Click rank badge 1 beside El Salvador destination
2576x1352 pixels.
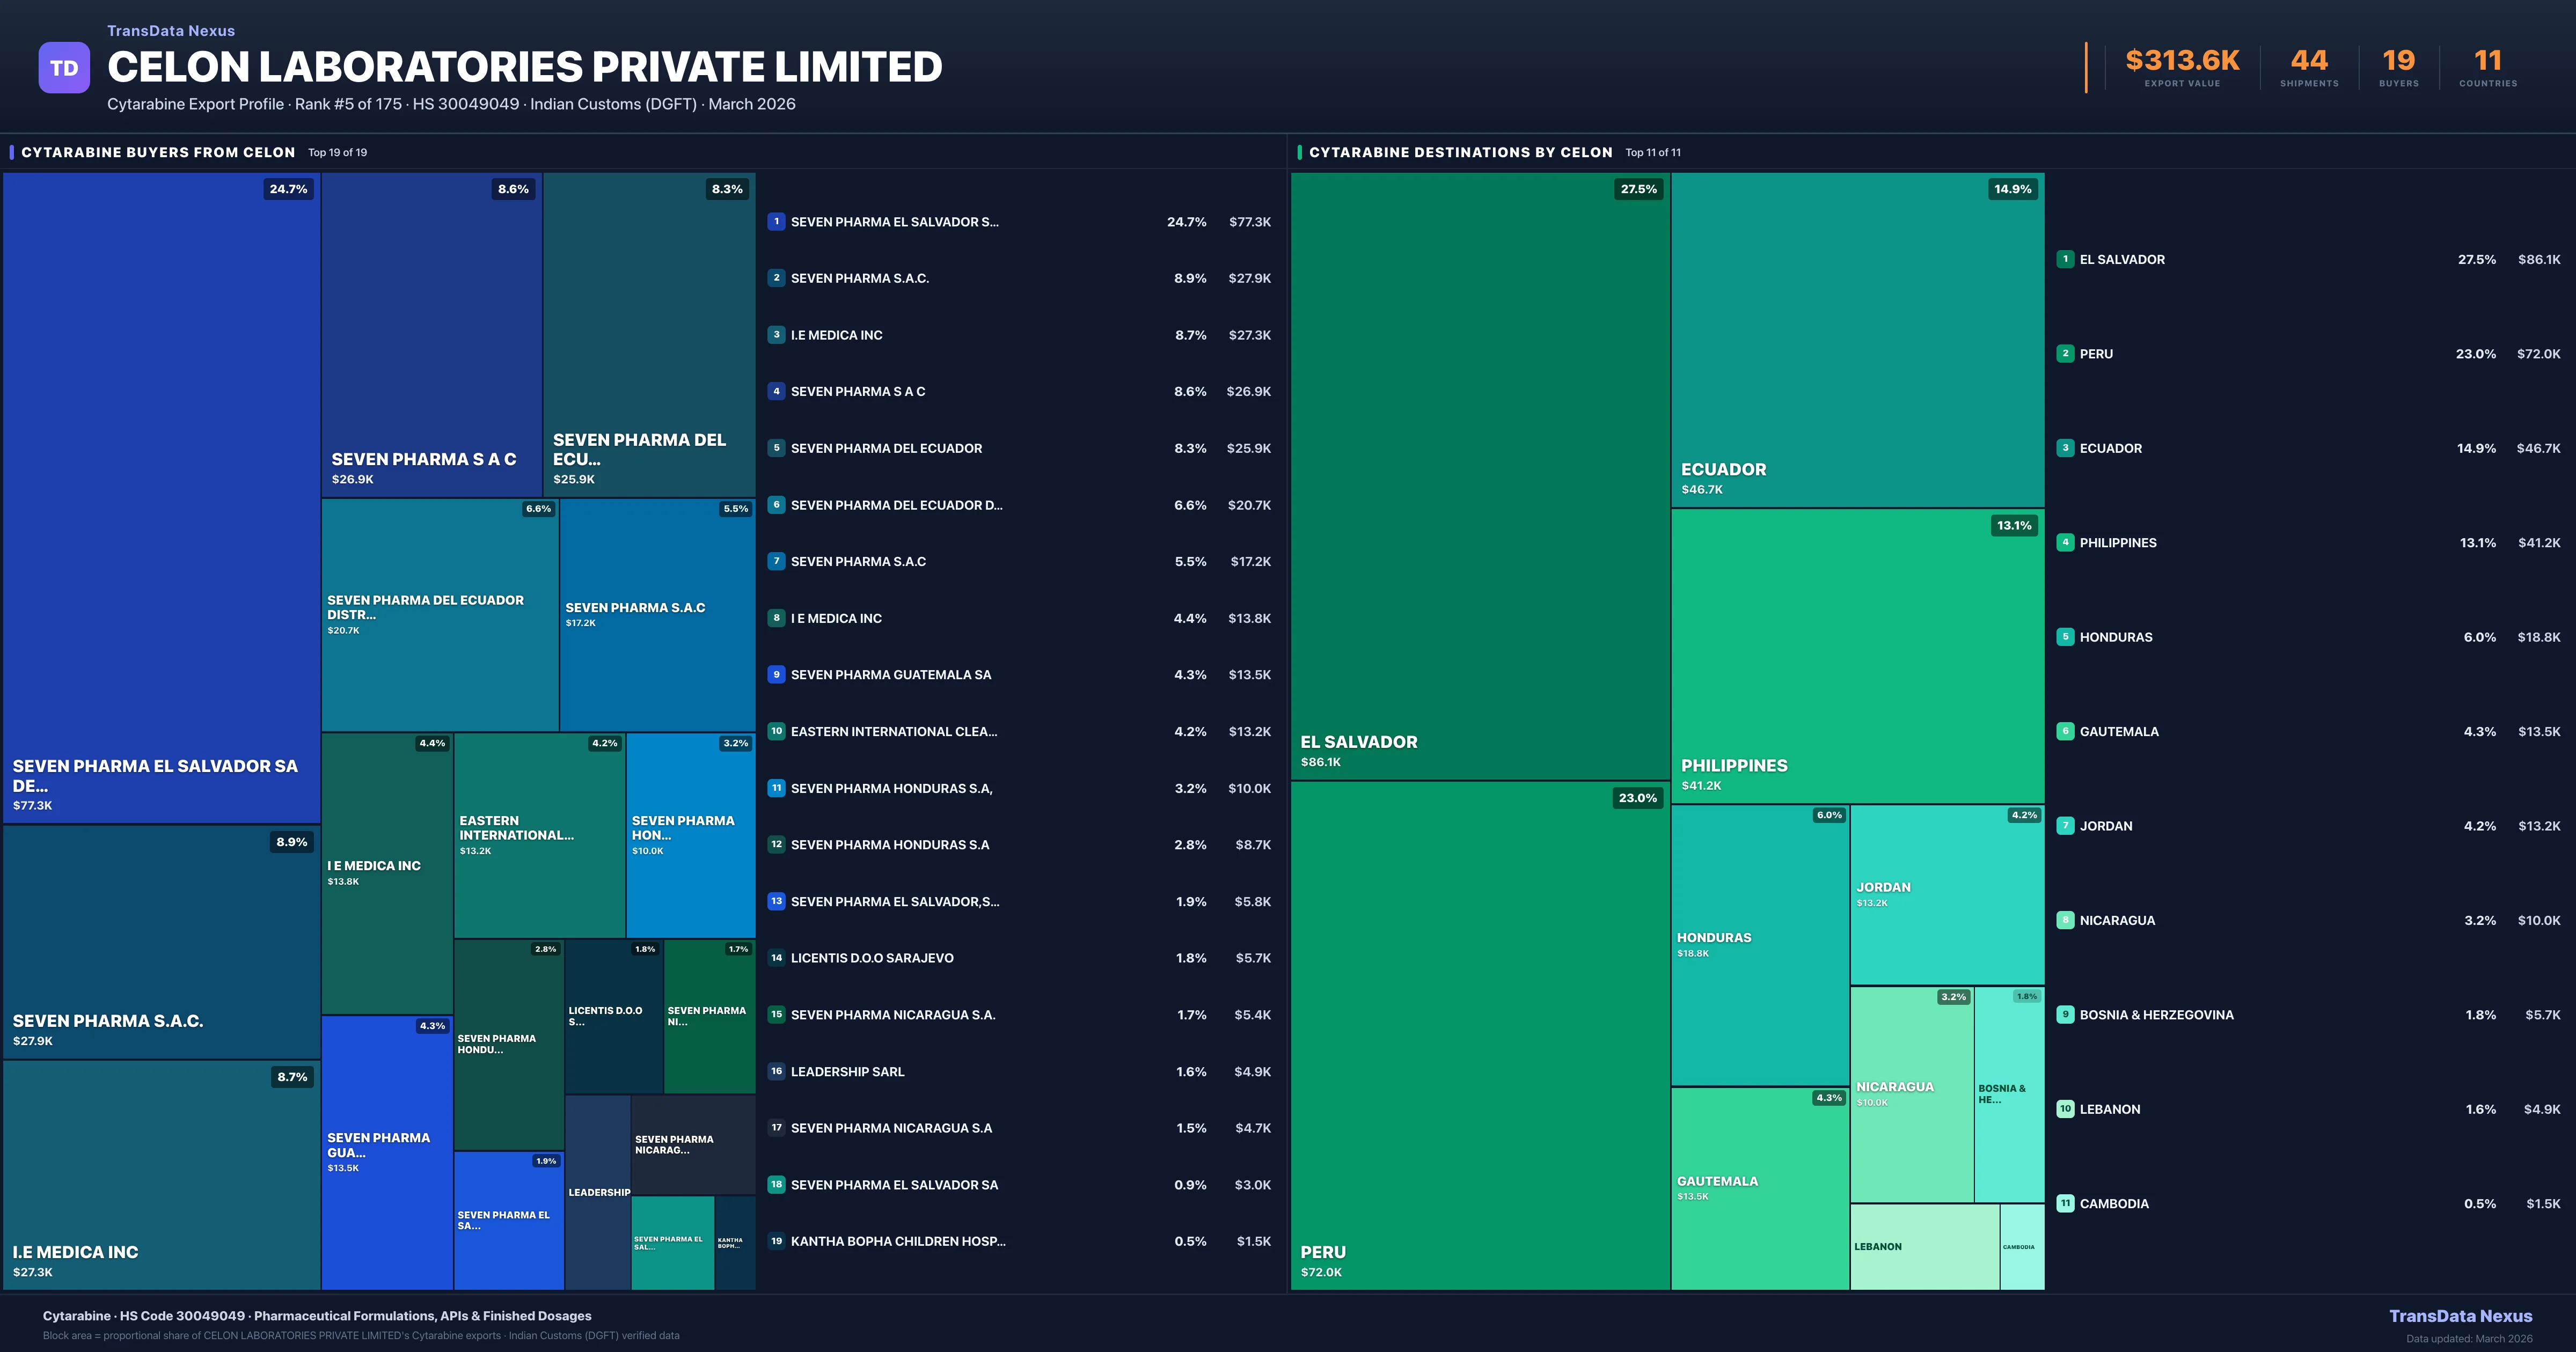click(x=2065, y=259)
